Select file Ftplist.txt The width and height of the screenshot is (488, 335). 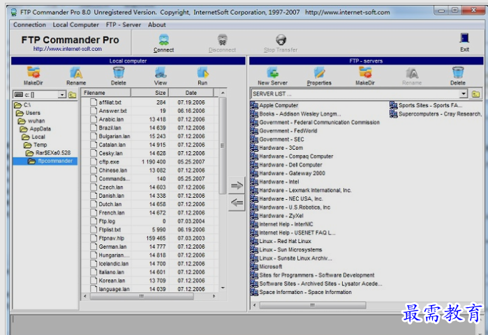[x=105, y=230]
